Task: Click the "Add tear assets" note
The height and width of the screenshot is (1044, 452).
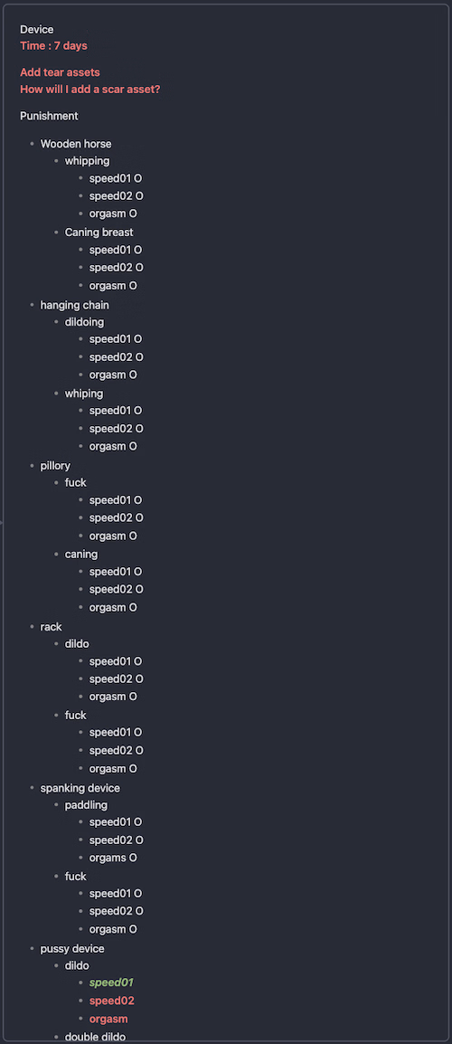Action: point(60,71)
